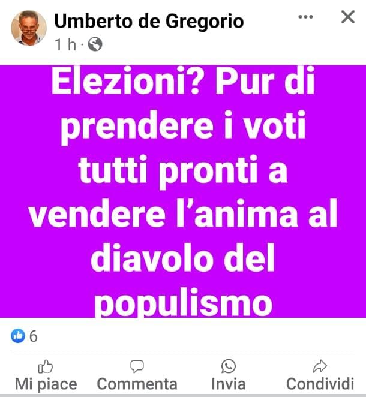
Task: Click the purple post background
Action: (x=183, y=191)
